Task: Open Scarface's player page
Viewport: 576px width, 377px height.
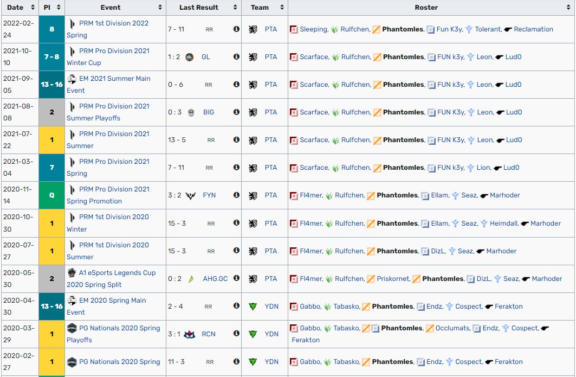Action: 315,57
